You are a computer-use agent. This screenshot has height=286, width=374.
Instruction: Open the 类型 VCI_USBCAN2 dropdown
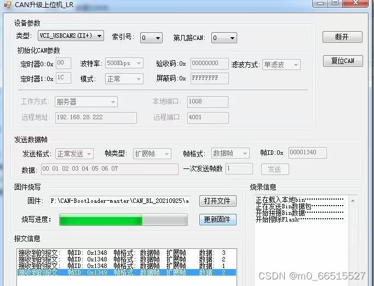[71, 36]
